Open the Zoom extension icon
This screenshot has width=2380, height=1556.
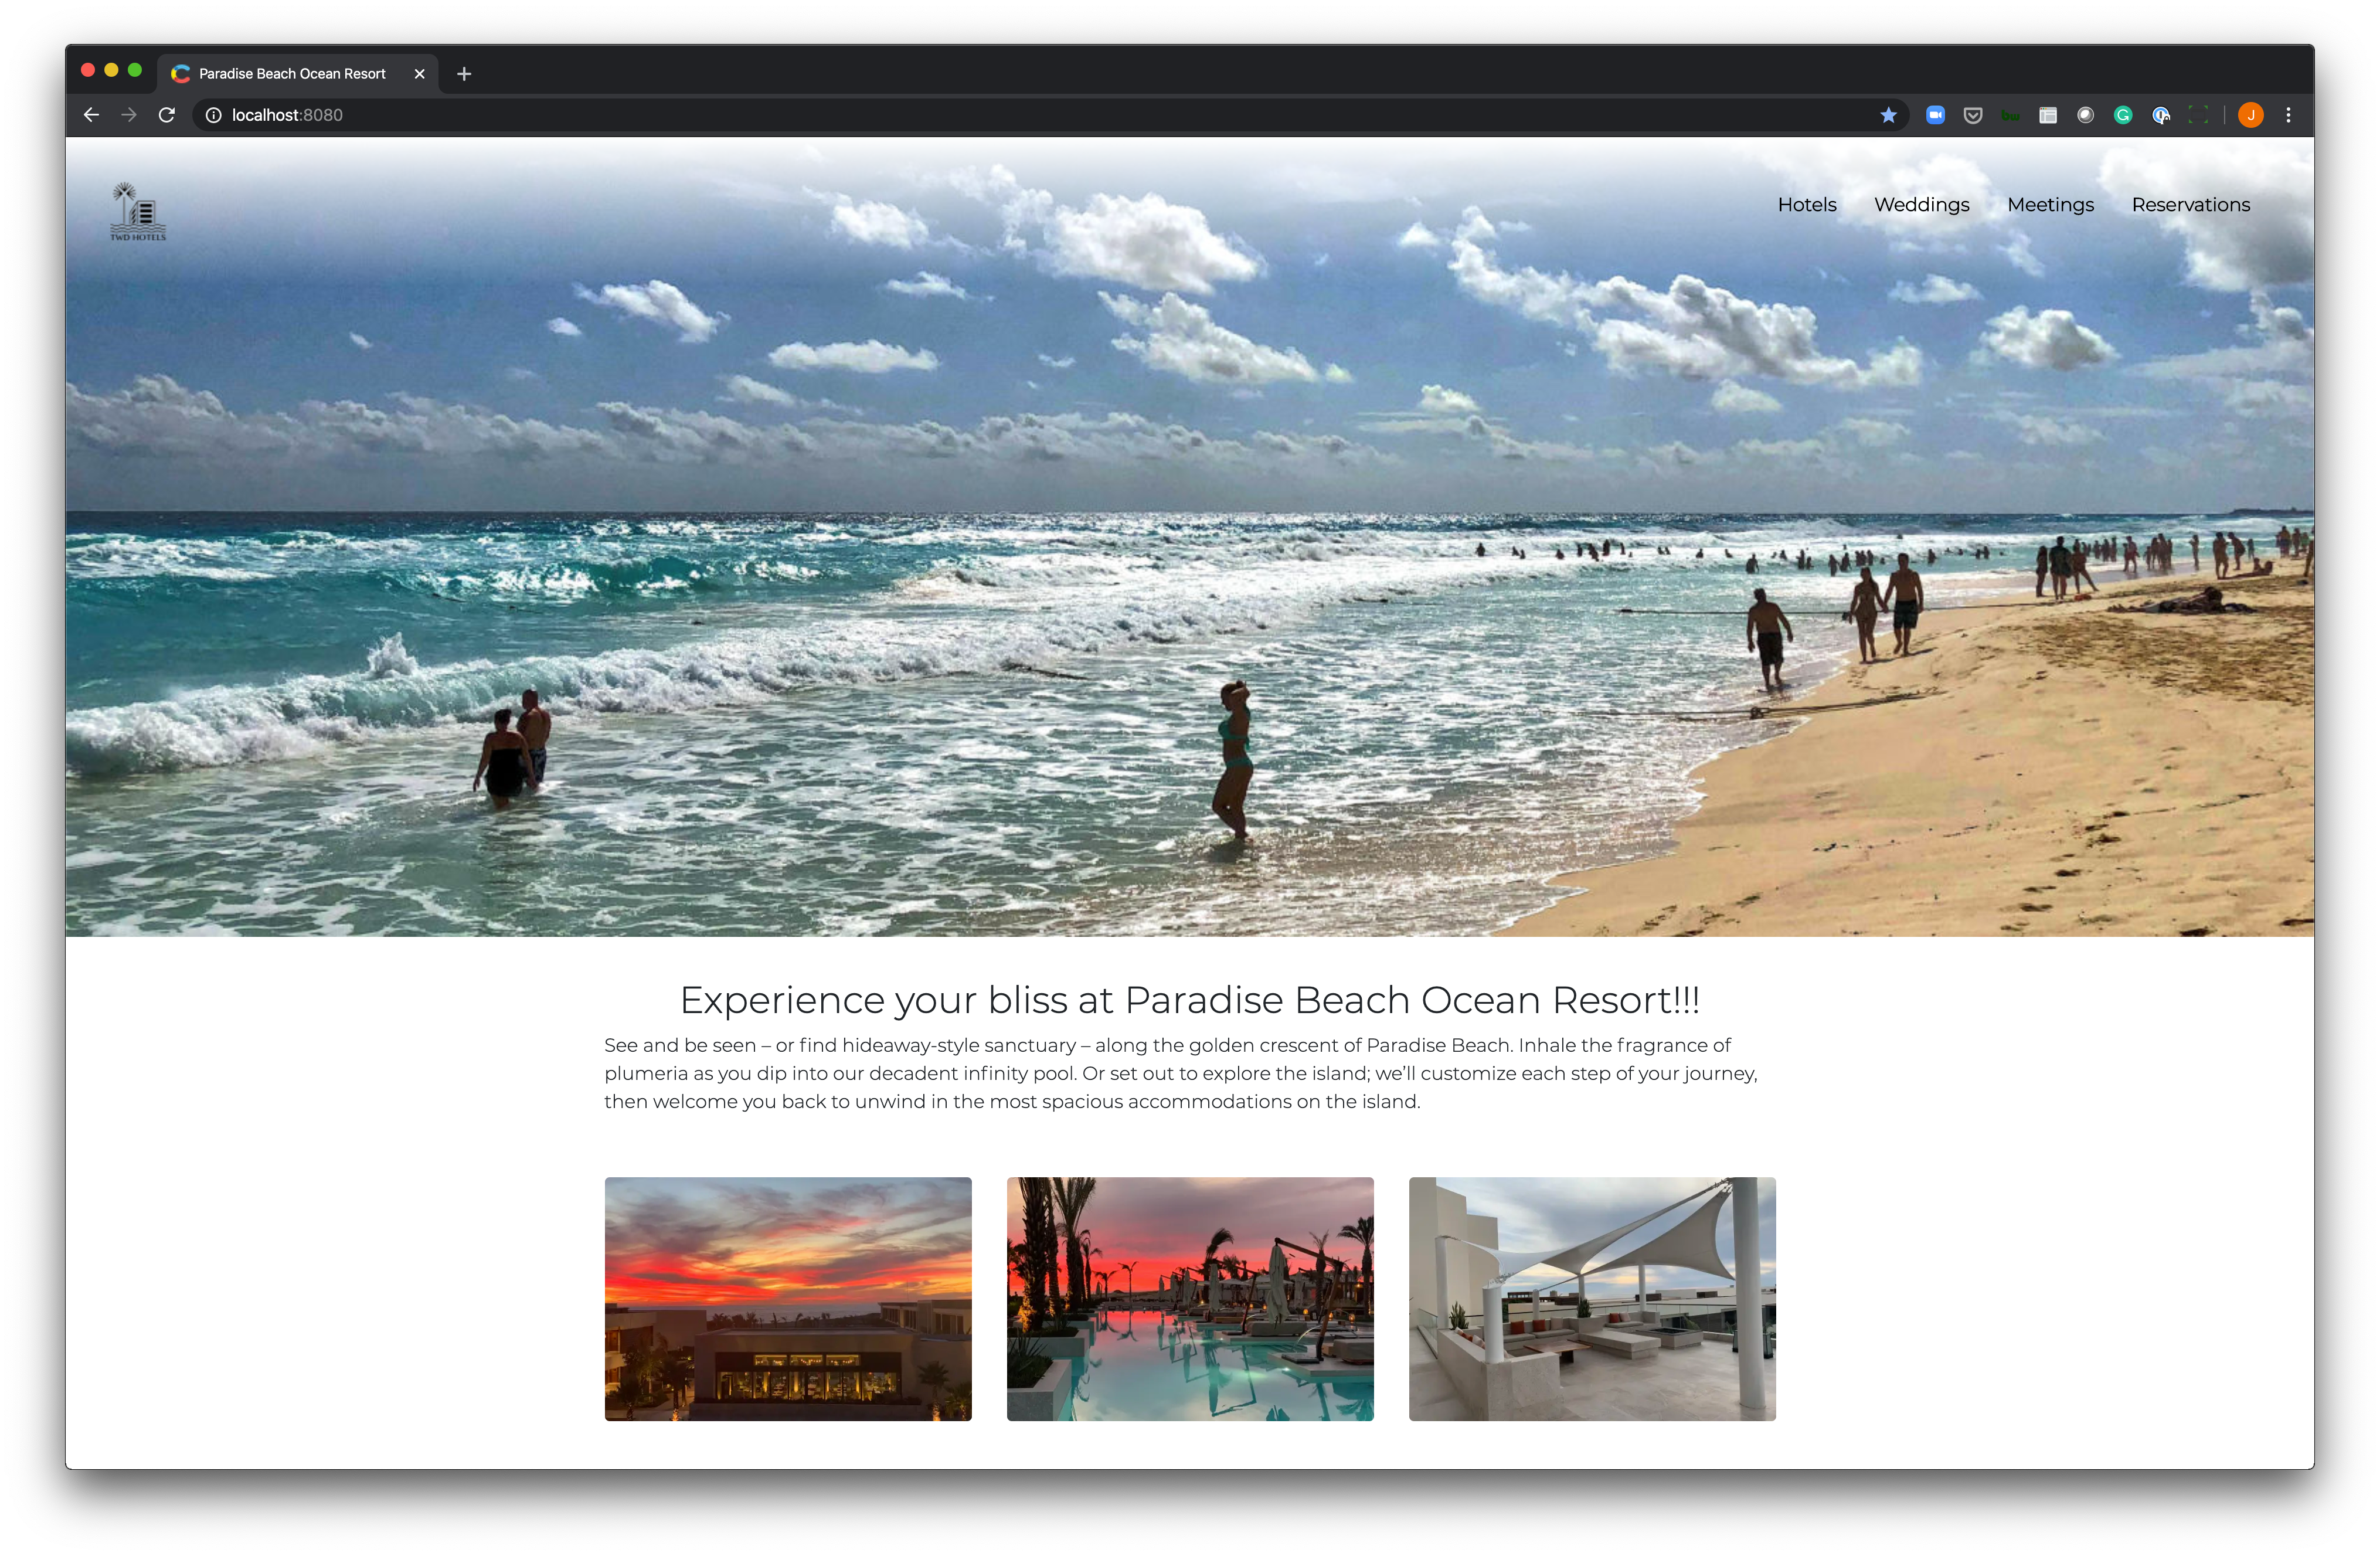[x=1935, y=115]
